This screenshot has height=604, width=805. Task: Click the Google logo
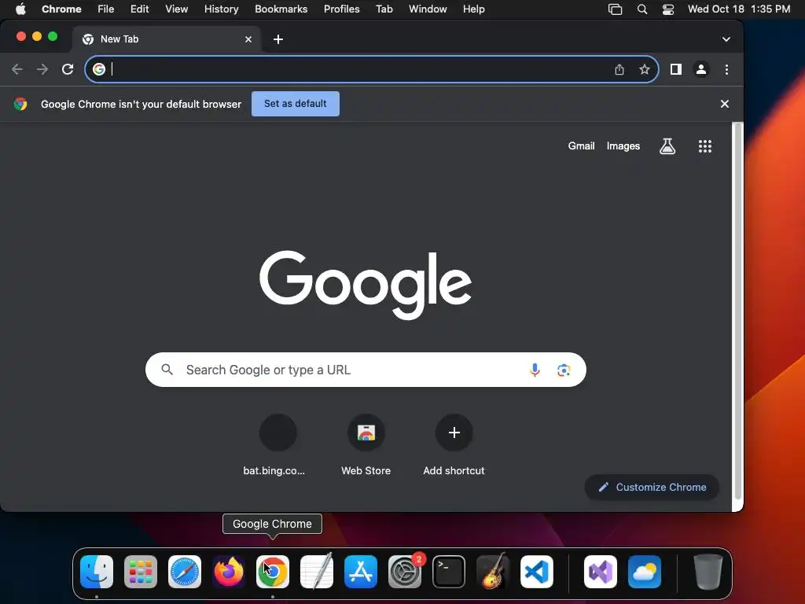366,284
